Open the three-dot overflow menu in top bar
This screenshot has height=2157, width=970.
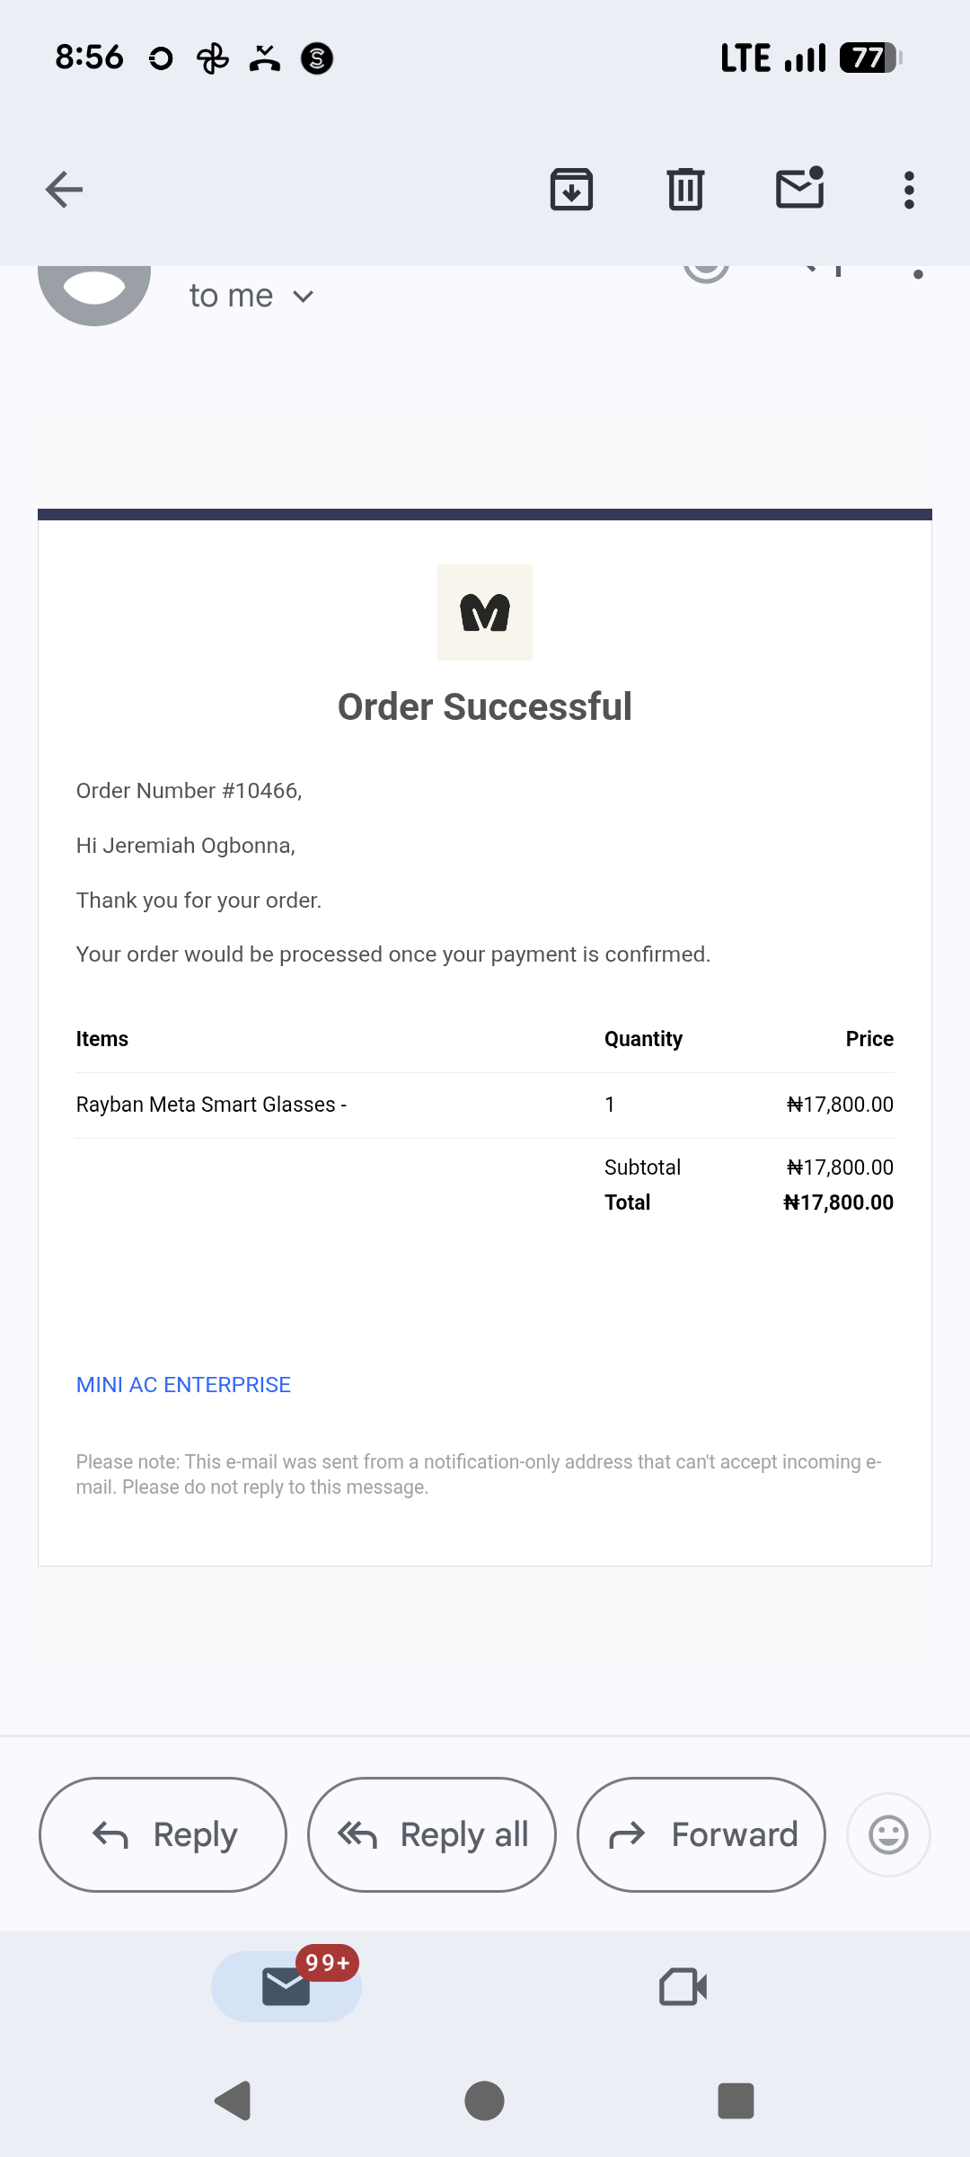coord(909,190)
